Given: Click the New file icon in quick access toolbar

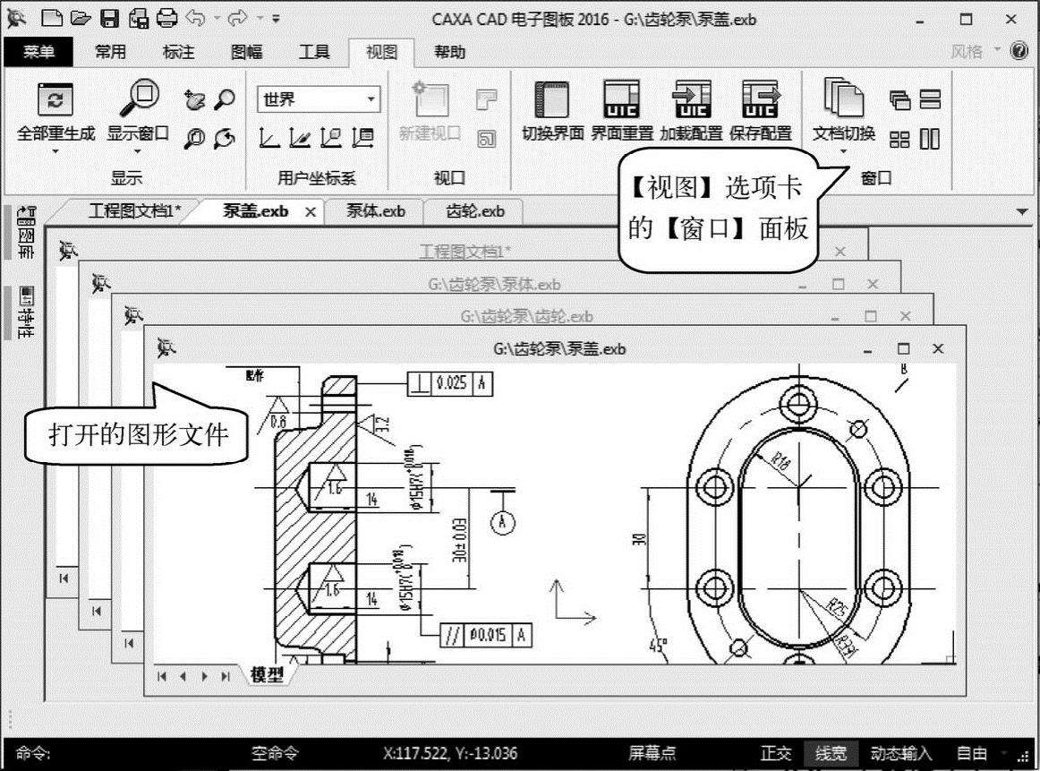Looking at the screenshot, I should (x=52, y=18).
